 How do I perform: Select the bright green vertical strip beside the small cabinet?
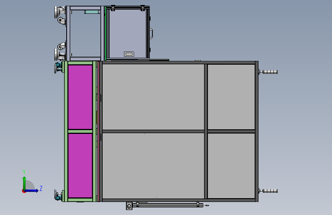(x=105, y=33)
